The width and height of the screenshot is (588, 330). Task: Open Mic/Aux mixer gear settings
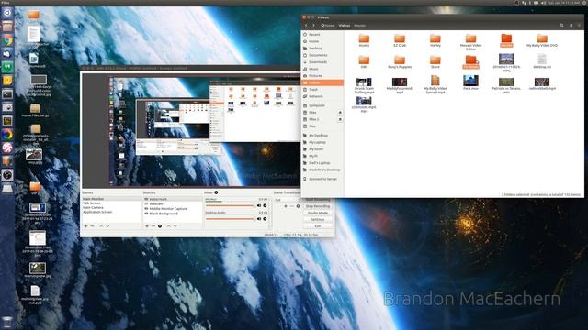point(265,205)
